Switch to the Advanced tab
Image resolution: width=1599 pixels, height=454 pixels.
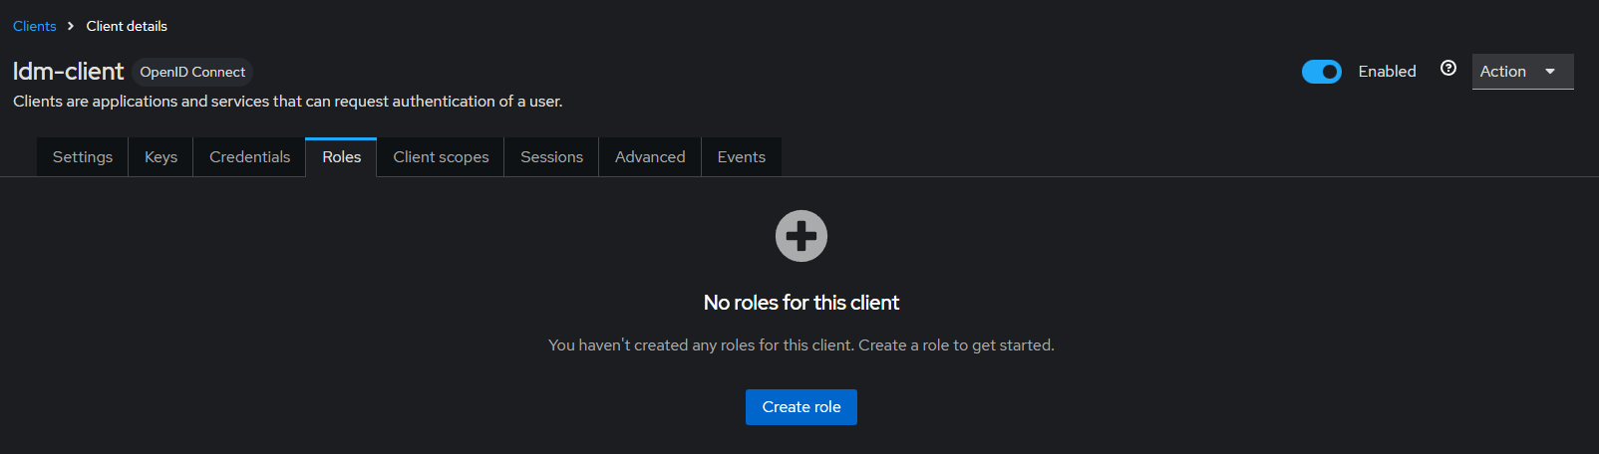[650, 157]
